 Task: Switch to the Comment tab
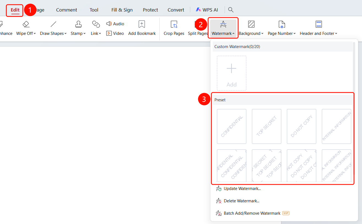67,10
